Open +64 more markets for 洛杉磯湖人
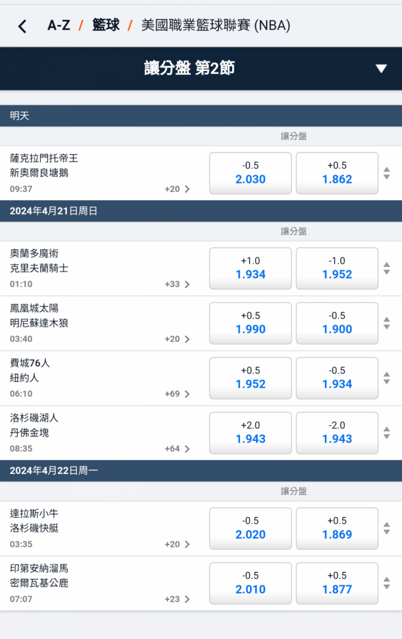This screenshot has width=402, height=639. click(x=177, y=449)
